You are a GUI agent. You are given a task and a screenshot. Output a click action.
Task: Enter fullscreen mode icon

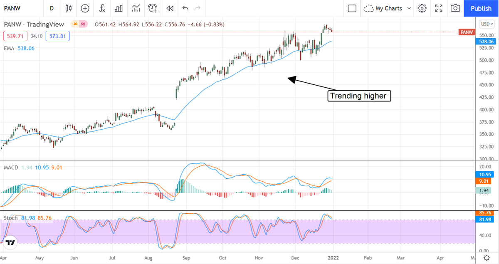point(439,8)
